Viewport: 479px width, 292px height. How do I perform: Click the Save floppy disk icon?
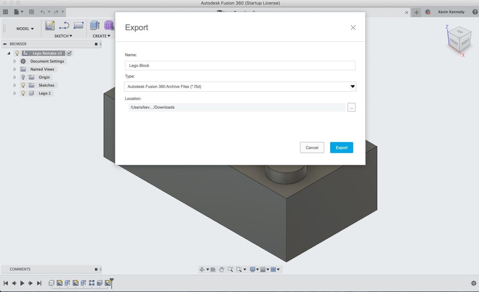click(x=31, y=12)
